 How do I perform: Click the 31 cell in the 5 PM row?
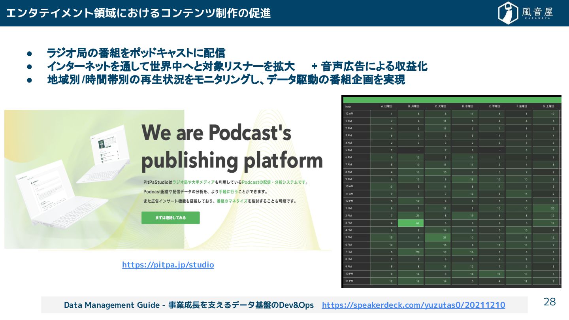[x=438, y=237]
